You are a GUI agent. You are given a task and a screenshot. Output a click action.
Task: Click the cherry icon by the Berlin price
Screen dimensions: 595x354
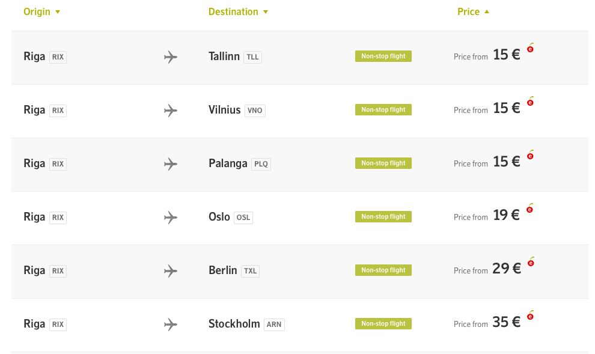pyautogui.click(x=530, y=263)
